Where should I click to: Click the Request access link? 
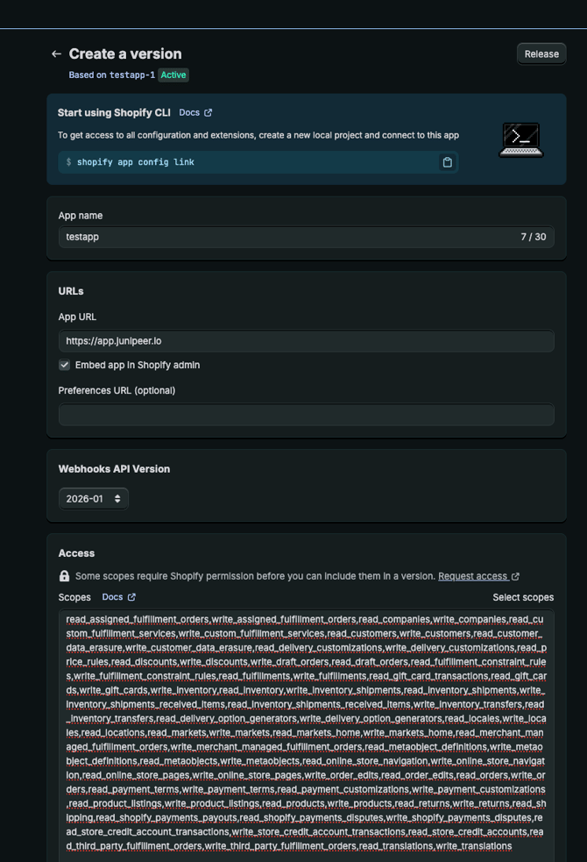pyautogui.click(x=472, y=576)
